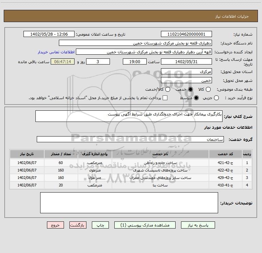Select the جزیی purchase type radio
Image resolution: width=262 pixels, height=253 pixels.
[x=216, y=98]
